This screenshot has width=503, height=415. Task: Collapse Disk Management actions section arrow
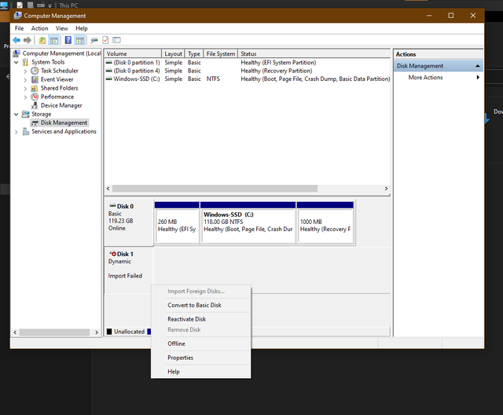(477, 66)
